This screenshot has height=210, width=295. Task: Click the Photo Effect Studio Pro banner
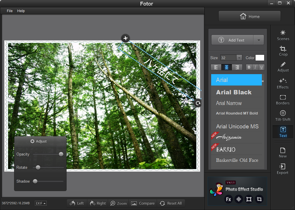237,191
